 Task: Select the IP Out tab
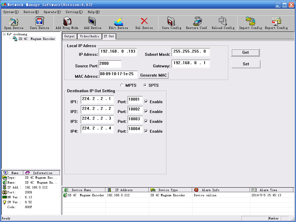click(109, 36)
